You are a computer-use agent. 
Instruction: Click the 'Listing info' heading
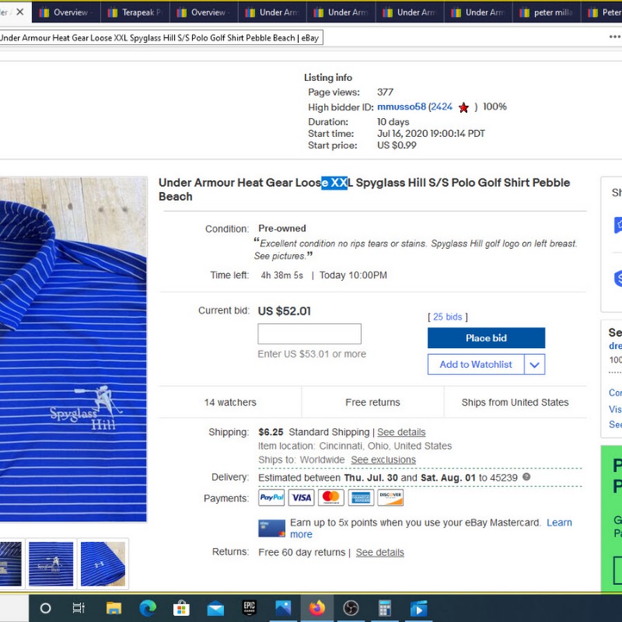pos(328,77)
